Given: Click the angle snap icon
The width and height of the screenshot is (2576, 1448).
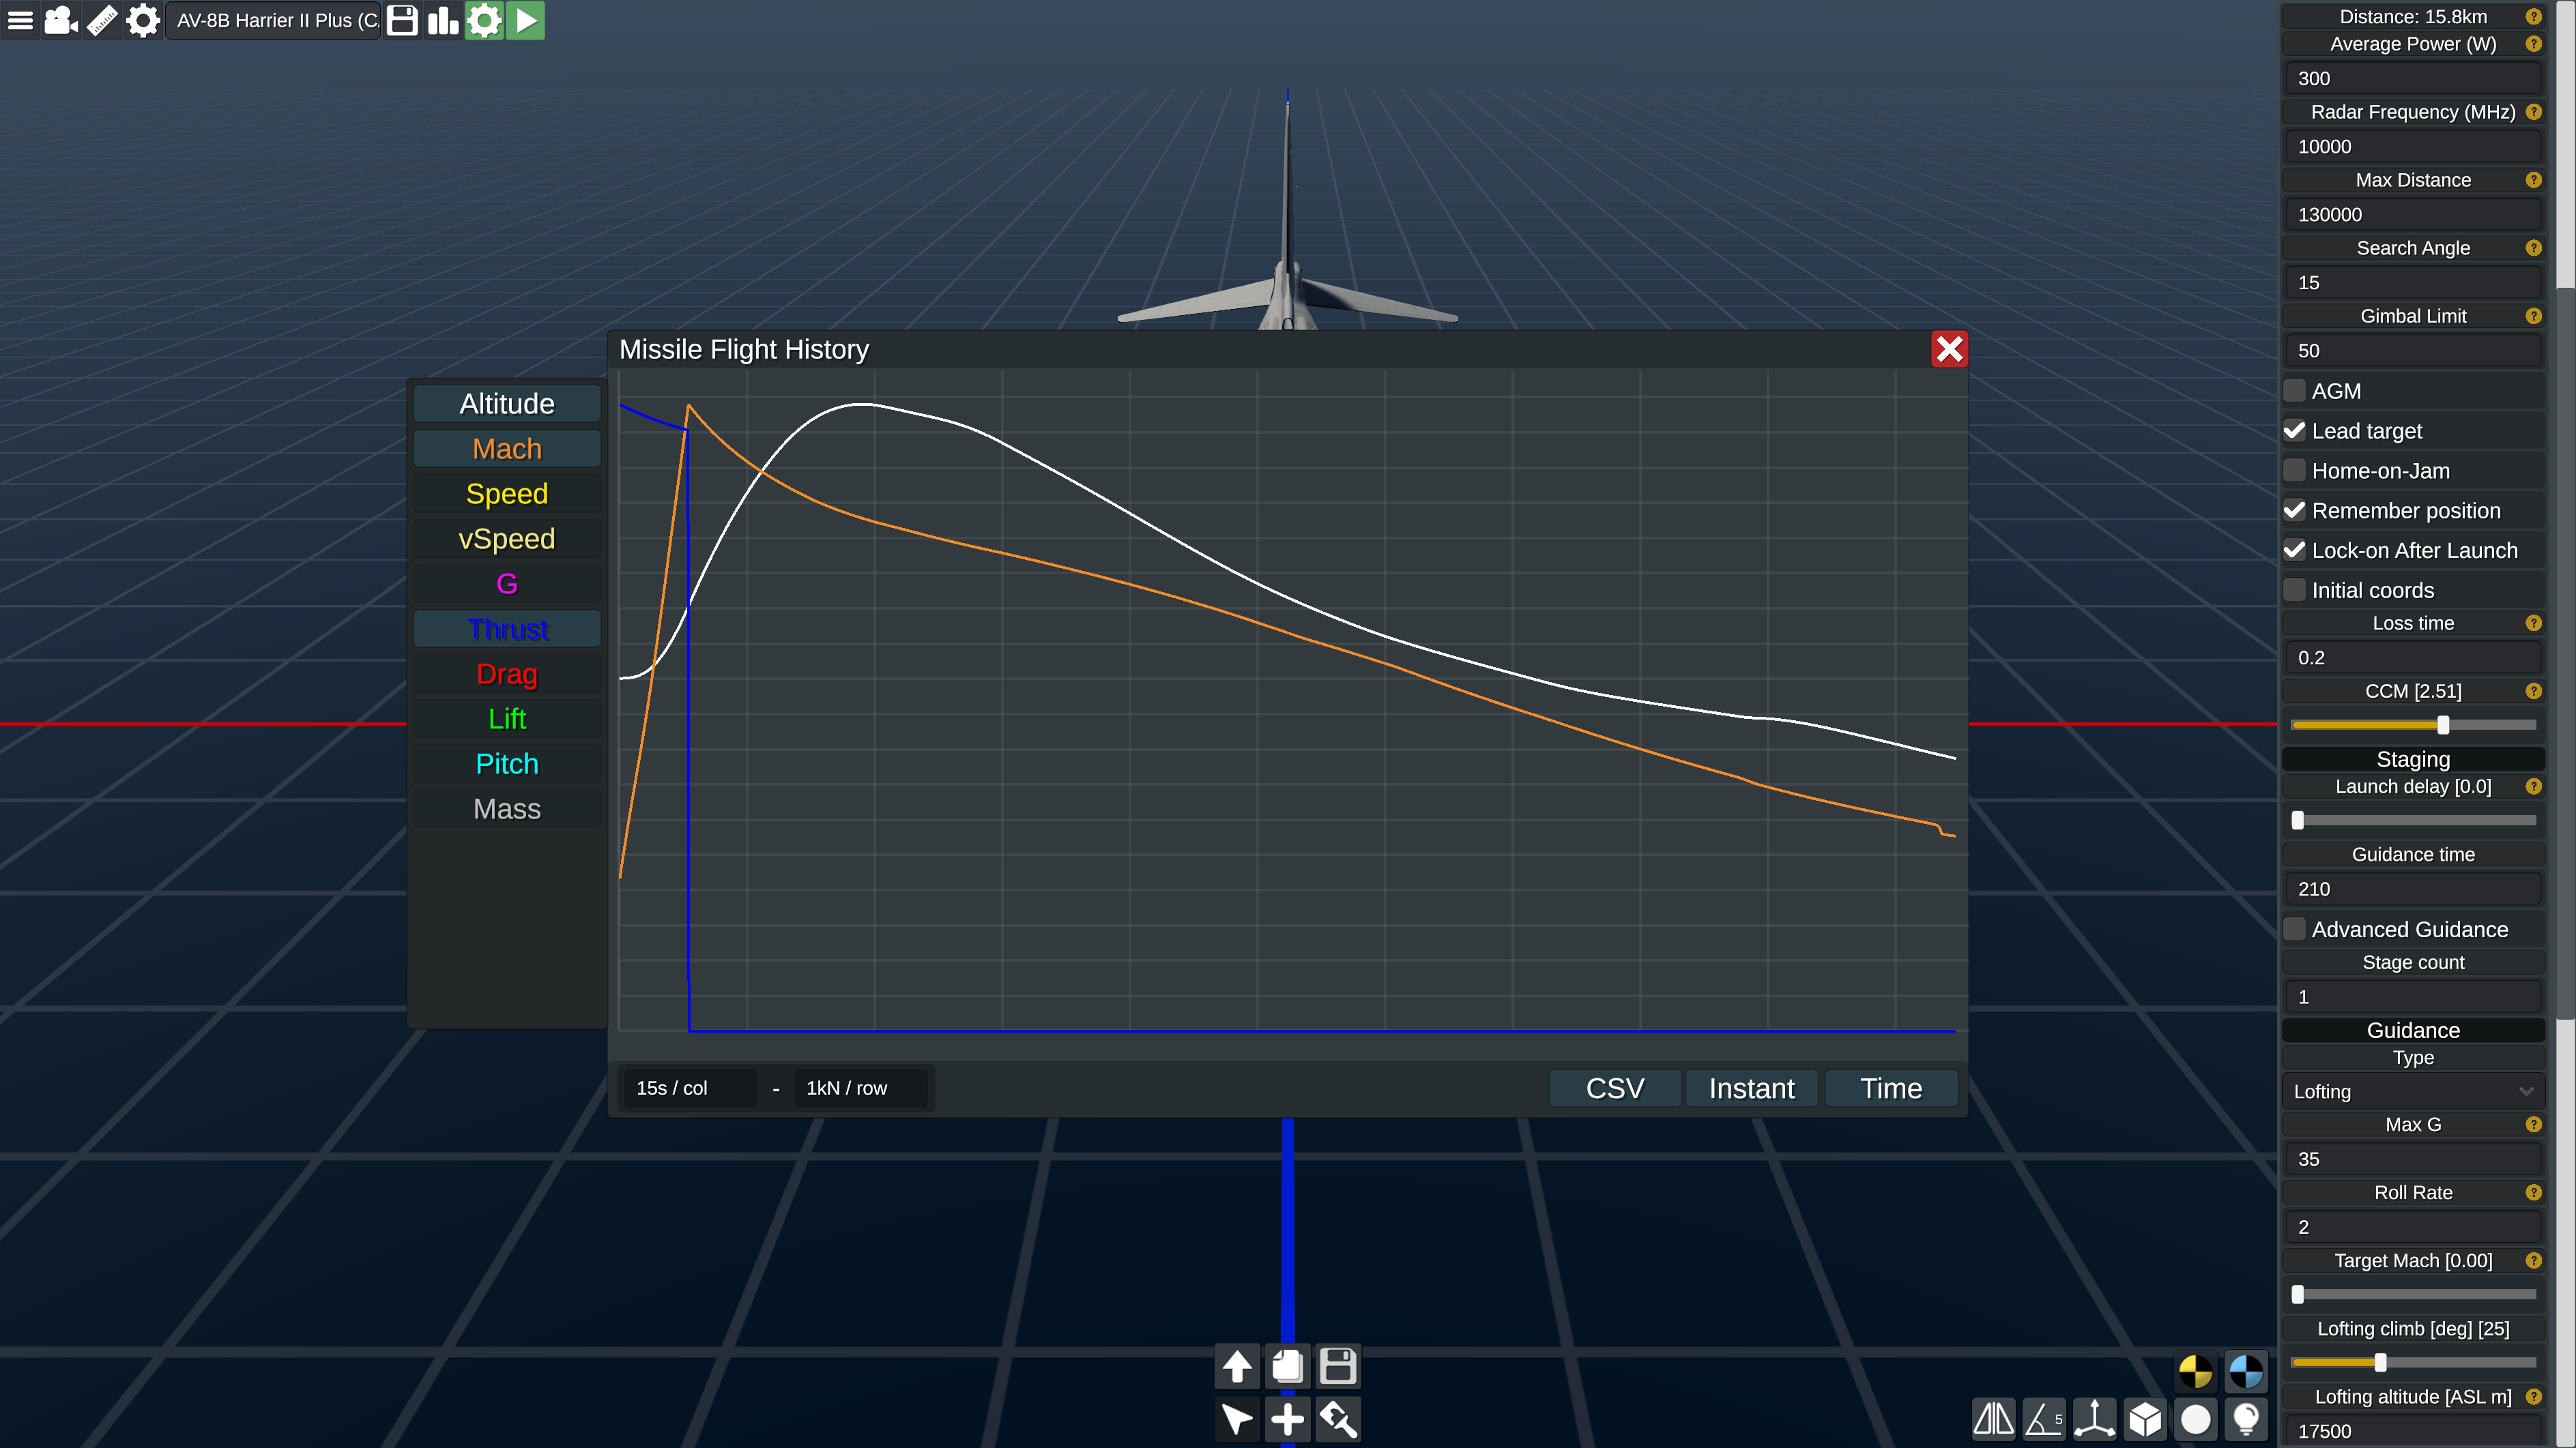Looking at the screenshot, I should pyautogui.click(x=2043, y=1419).
